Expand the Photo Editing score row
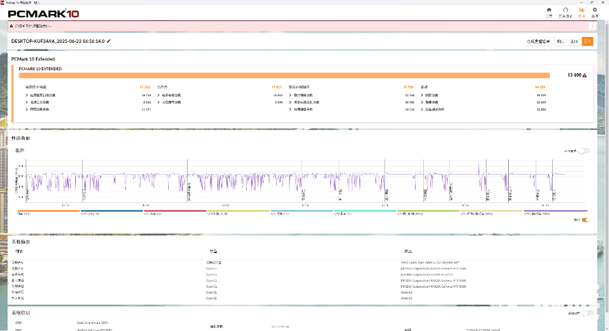609x331 pixels. 352,95
